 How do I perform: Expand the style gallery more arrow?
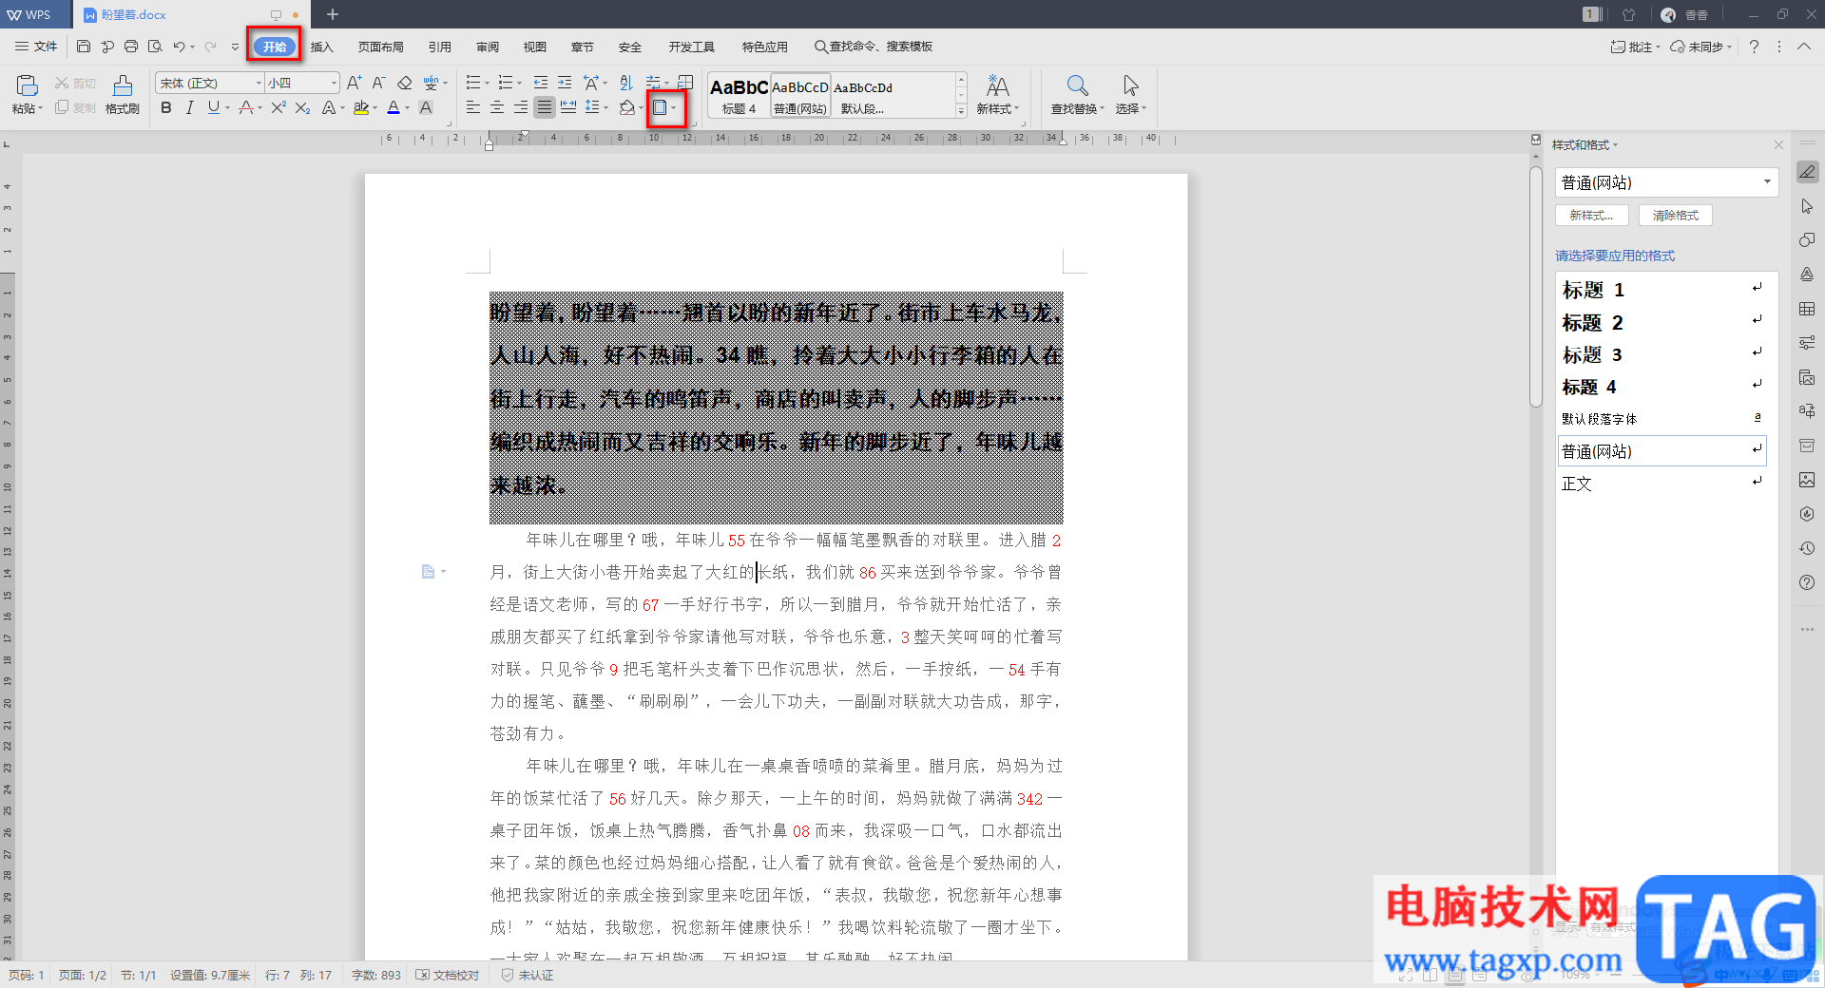tap(961, 111)
